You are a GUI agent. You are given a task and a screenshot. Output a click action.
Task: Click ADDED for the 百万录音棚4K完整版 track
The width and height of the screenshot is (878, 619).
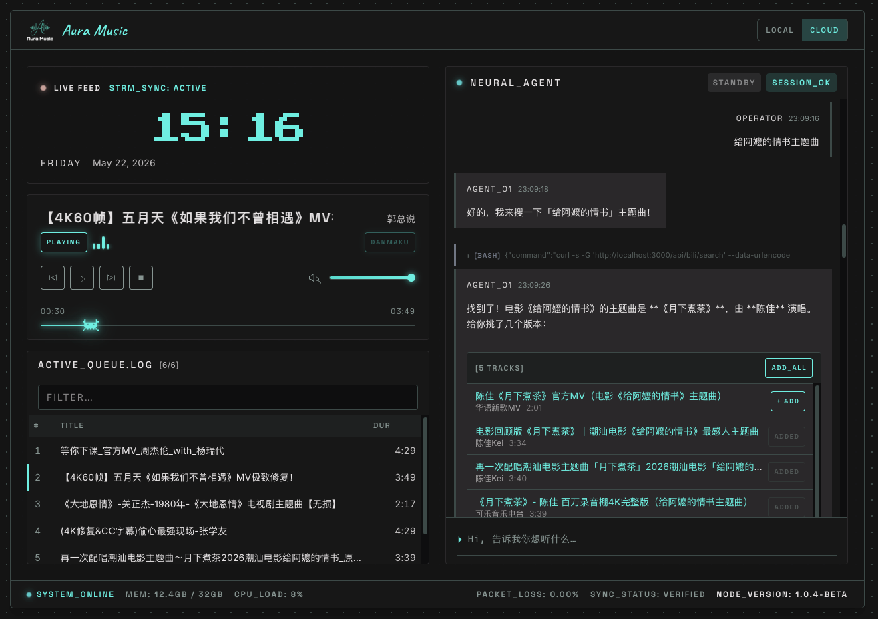click(787, 507)
